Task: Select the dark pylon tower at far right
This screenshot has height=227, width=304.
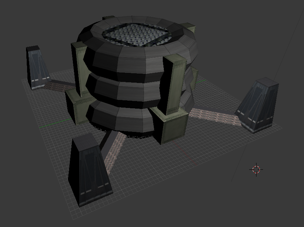Action: 257,105
